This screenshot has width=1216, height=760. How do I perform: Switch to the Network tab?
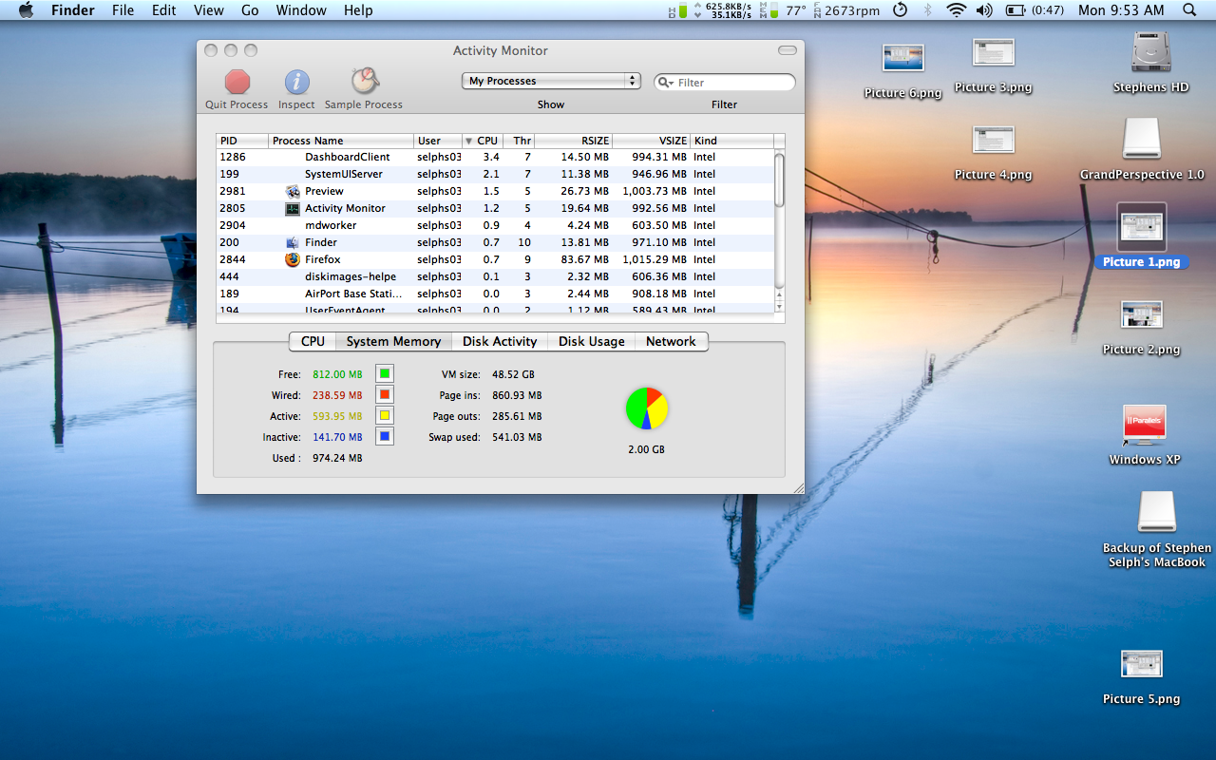[671, 342]
